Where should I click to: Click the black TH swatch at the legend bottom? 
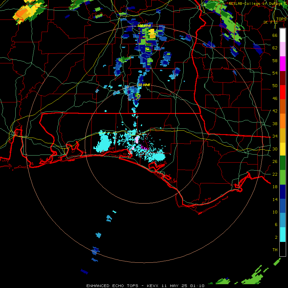click(283, 249)
